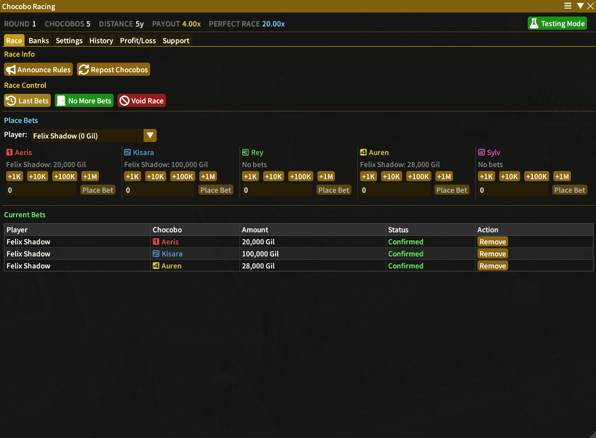This screenshot has width=596, height=438.
Task: Click the prohibited icon on Void Race
Action: pos(125,101)
